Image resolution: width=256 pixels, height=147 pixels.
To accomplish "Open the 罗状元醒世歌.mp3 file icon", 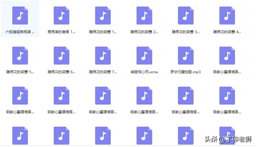I will 186,56.
